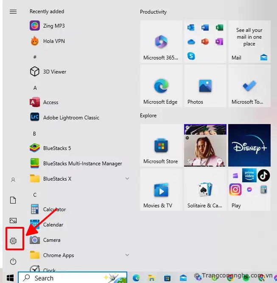
Task: Click the Productivity group header
Action: pyautogui.click(x=153, y=12)
